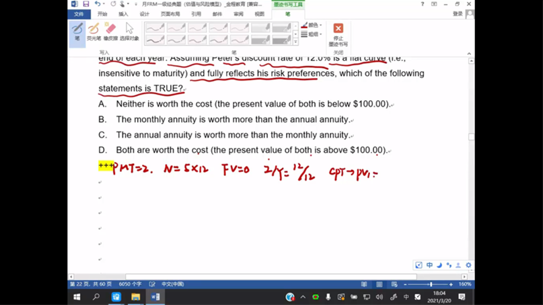Open Undo history dropdown arrow

(x=104, y=4)
